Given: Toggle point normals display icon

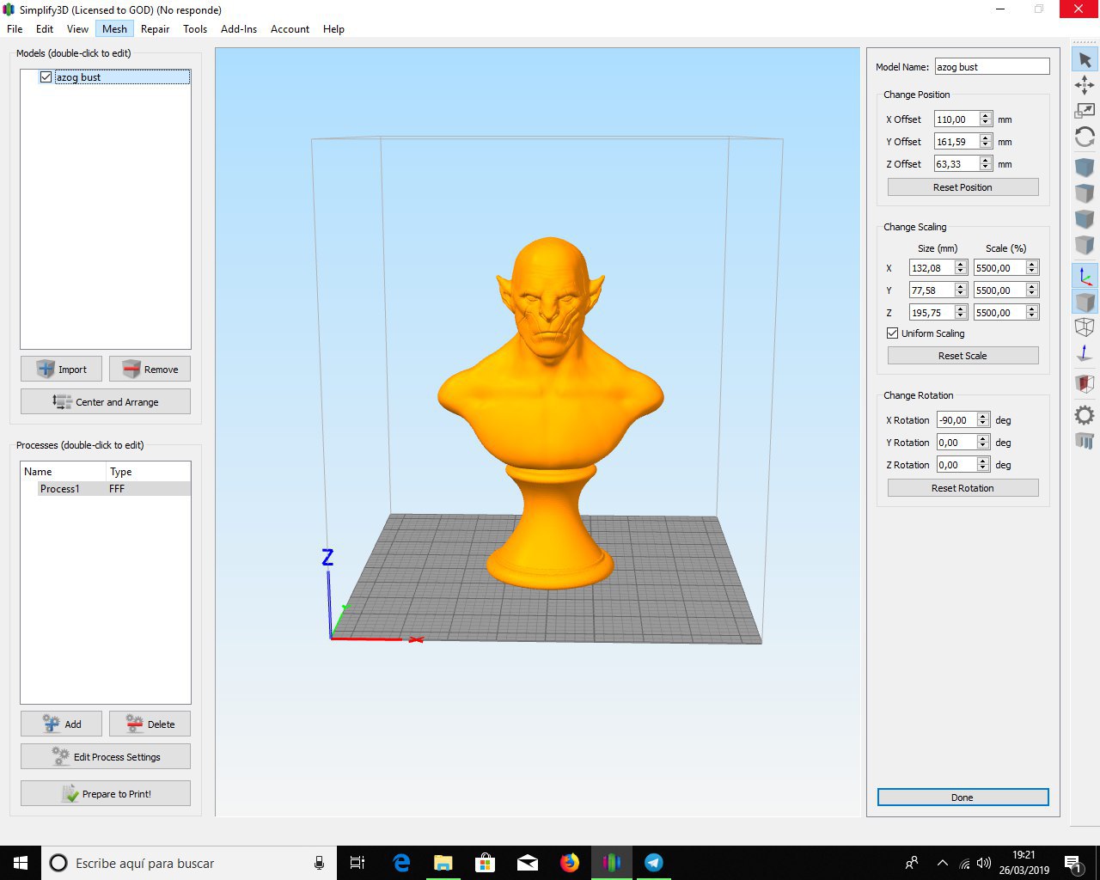Looking at the screenshot, I should (x=1085, y=353).
